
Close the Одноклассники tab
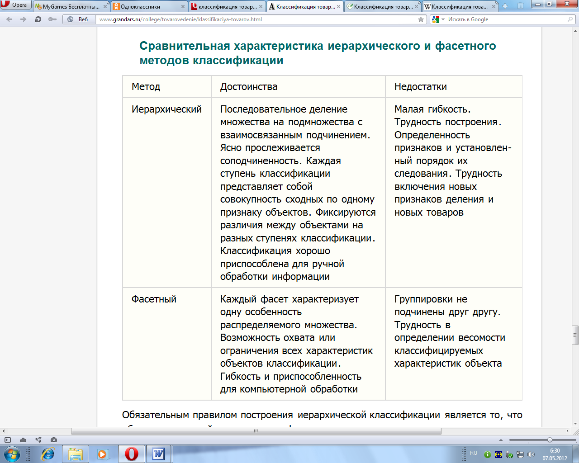(183, 7)
